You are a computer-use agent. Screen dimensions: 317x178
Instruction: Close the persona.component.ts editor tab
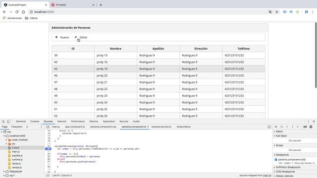coord(148,127)
